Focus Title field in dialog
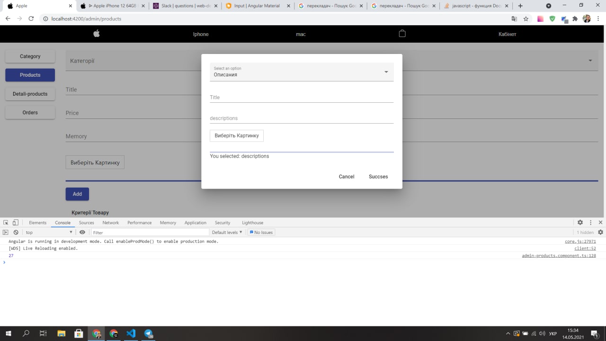606x341 pixels. pos(302,97)
